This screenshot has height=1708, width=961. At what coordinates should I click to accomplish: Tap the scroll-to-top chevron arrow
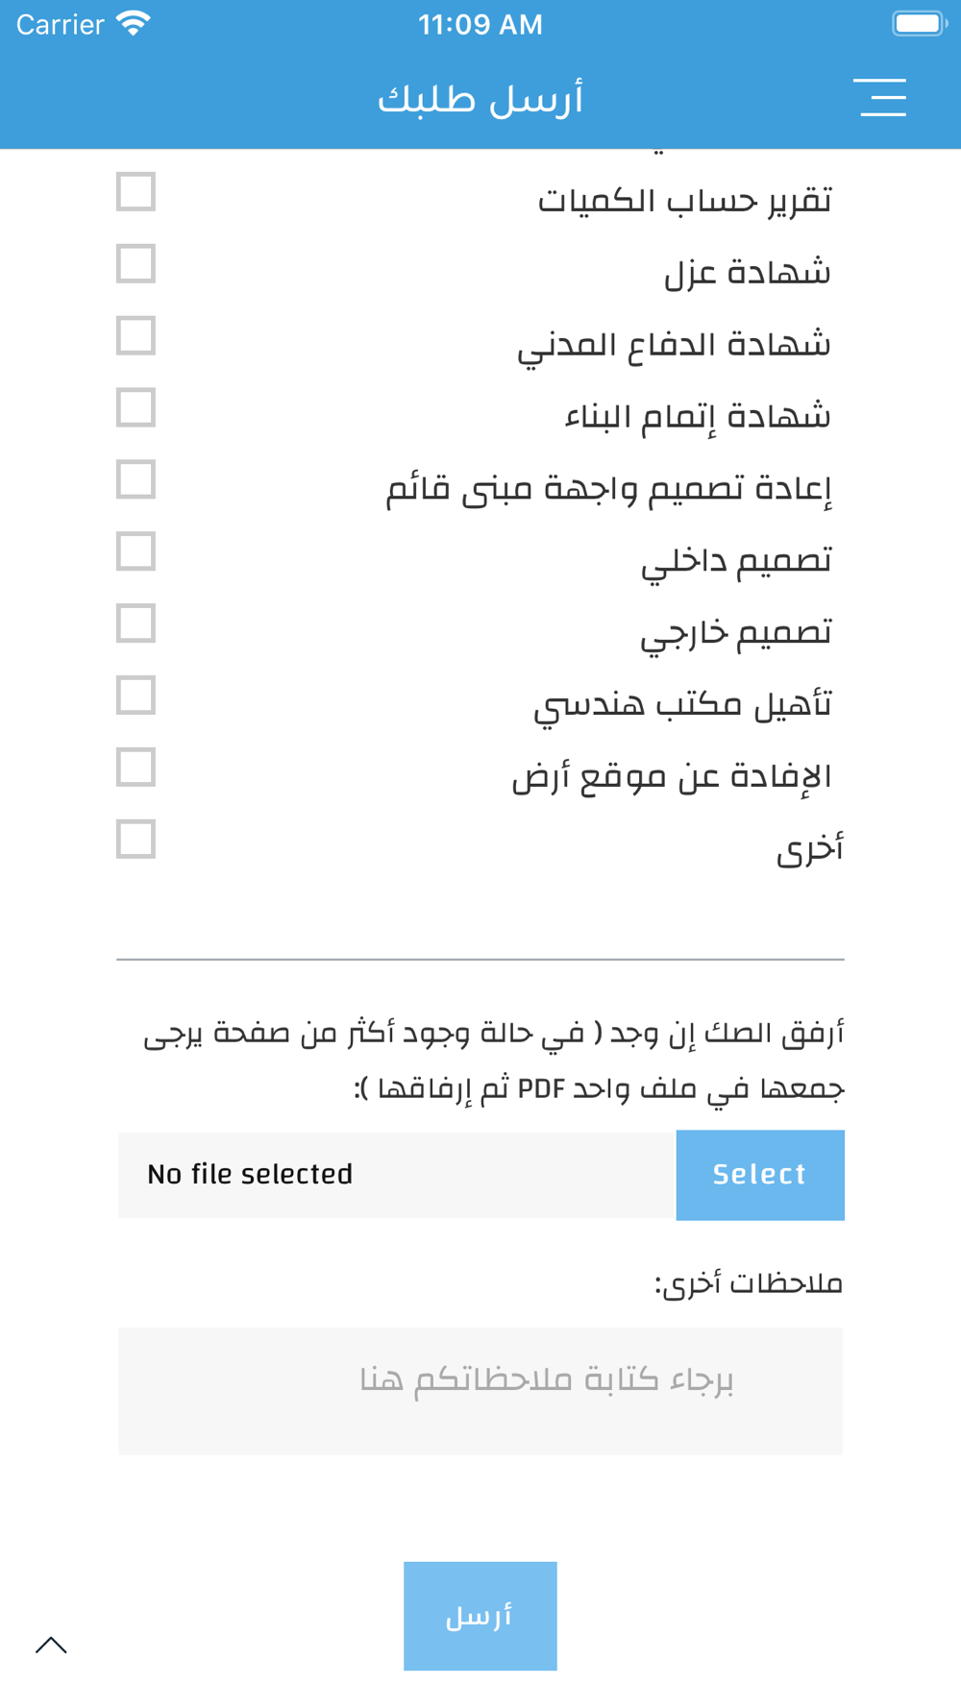(51, 1646)
